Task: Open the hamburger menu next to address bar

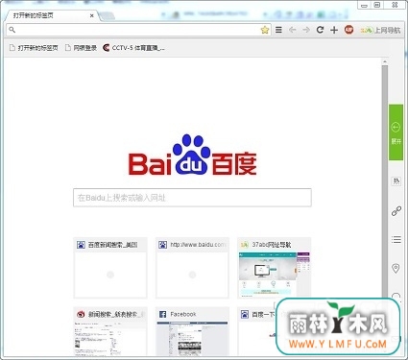Action: click(278, 30)
